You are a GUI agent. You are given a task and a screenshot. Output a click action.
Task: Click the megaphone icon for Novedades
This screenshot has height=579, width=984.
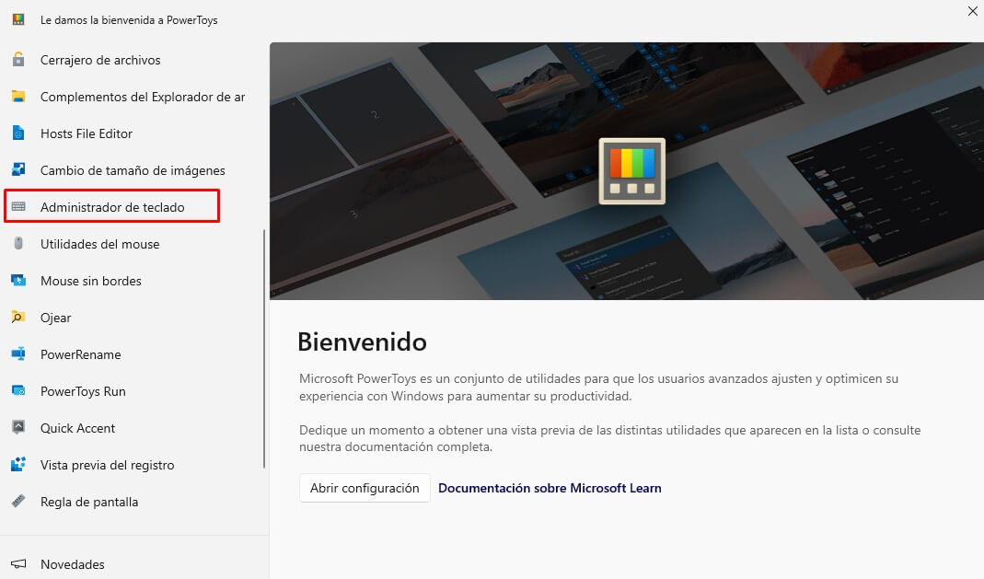coord(18,563)
